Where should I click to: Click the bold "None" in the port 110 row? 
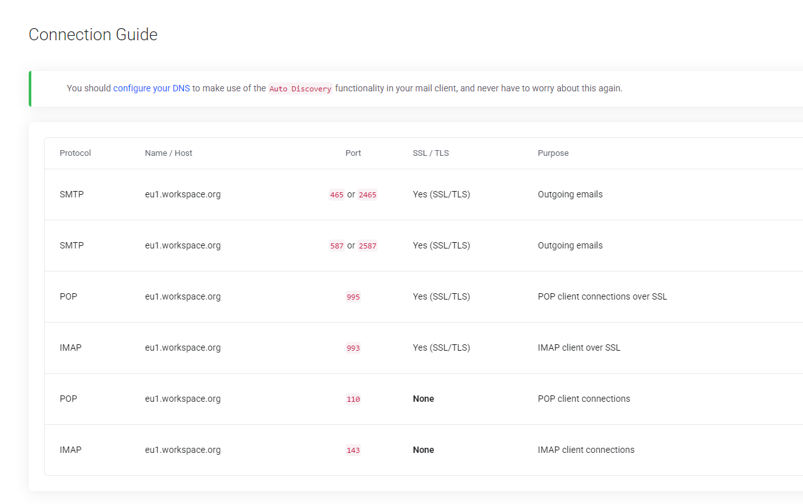424,399
